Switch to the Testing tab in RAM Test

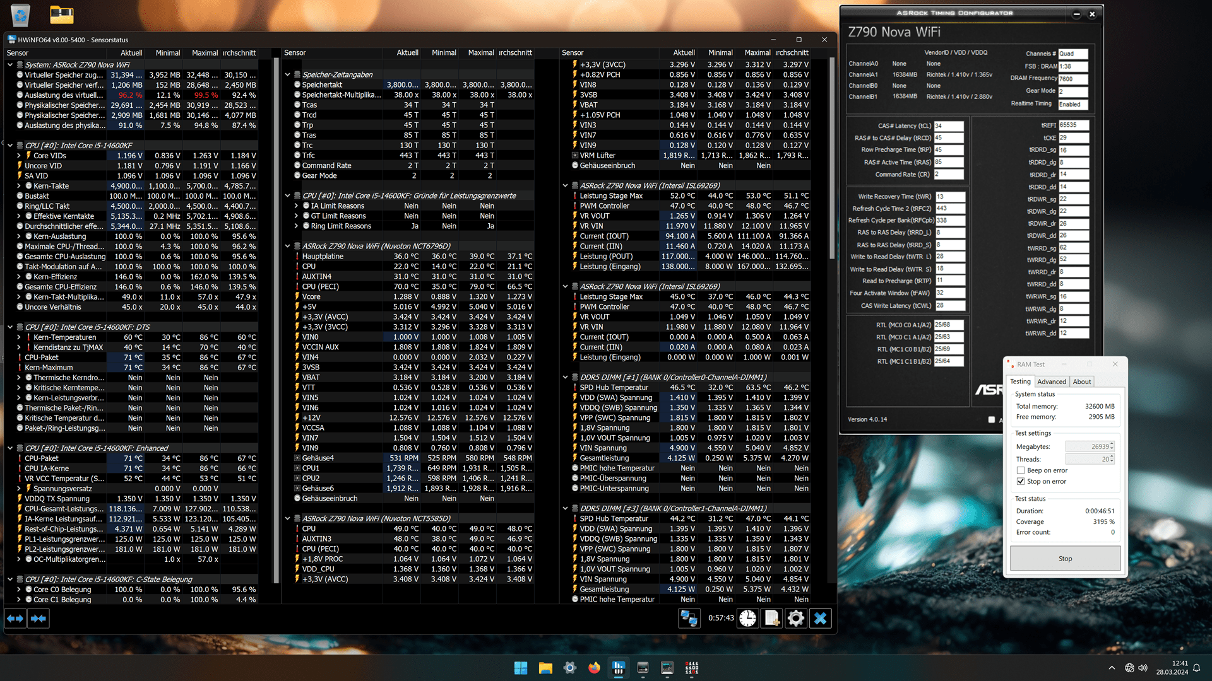1020,381
